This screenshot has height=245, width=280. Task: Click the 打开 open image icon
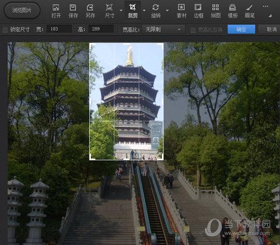[56, 11]
